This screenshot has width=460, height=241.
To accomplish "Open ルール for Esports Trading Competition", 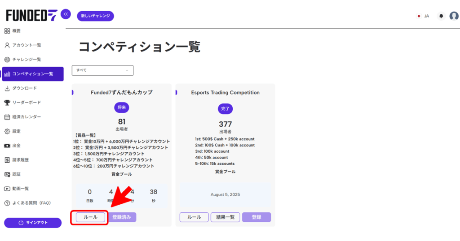I will [x=194, y=217].
